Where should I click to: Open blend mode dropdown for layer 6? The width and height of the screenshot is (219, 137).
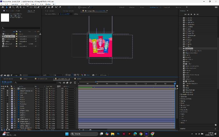(x=39, y=99)
